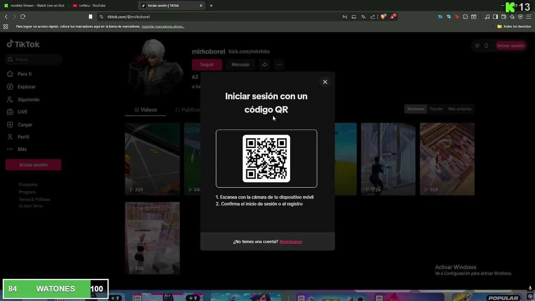This screenshot has width=535, height=301.
Task: Toggle the browser sidebar panel icon
Action: [x=495, y=17]
